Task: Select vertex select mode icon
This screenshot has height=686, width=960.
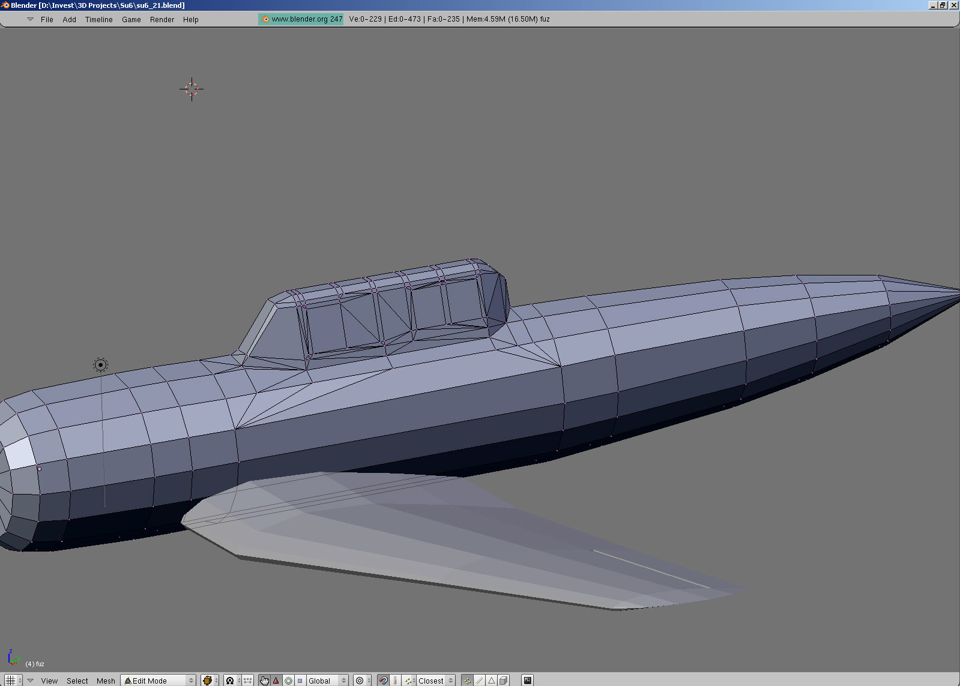Action: (x=468, y=681)
